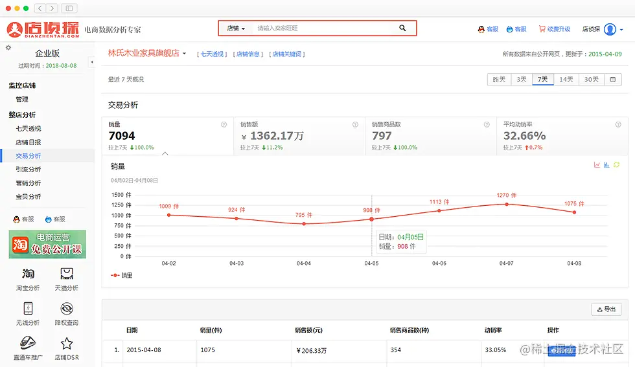Open the custom date calendar icon
Image resolution: width=635 pixels, height=367 pixels.
[x=613, y=80]
